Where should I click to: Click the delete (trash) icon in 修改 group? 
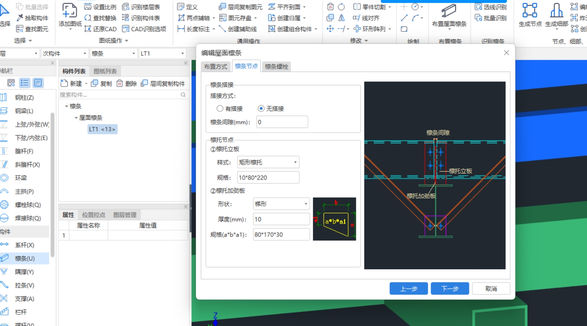[330, 7]
